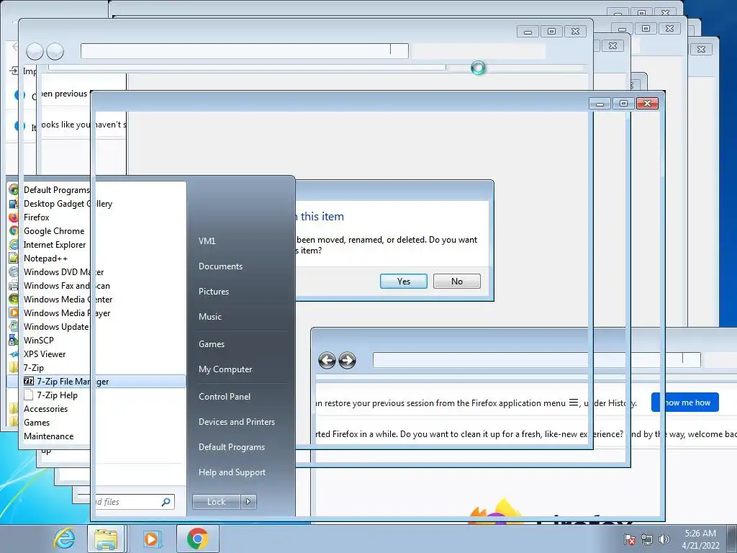Viewport: 737px width, 553px height.
Task: Click the XPS Viewer icon in Start menu
Action: [14, 354]
